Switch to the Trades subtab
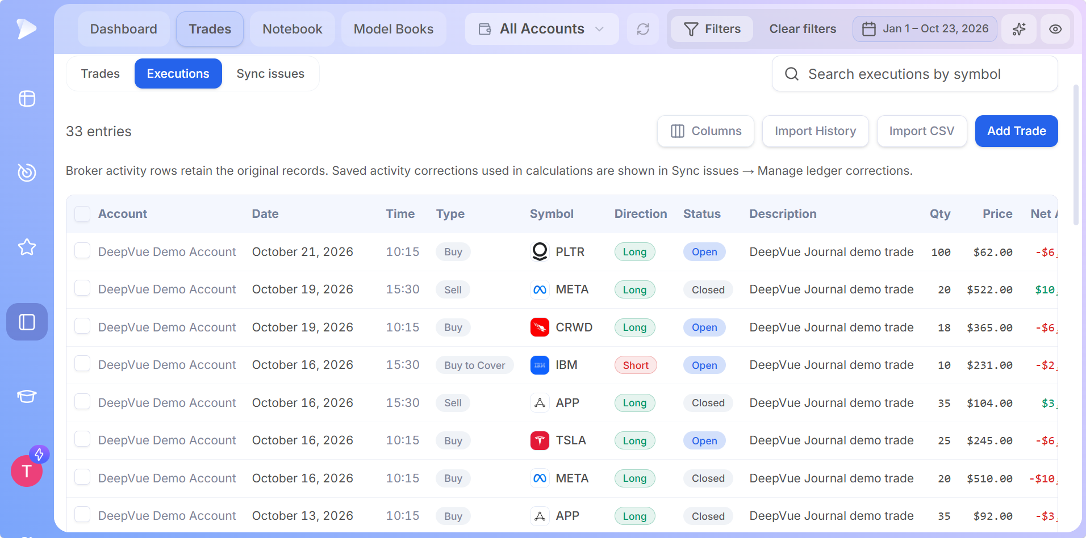 tap(101, 74)
